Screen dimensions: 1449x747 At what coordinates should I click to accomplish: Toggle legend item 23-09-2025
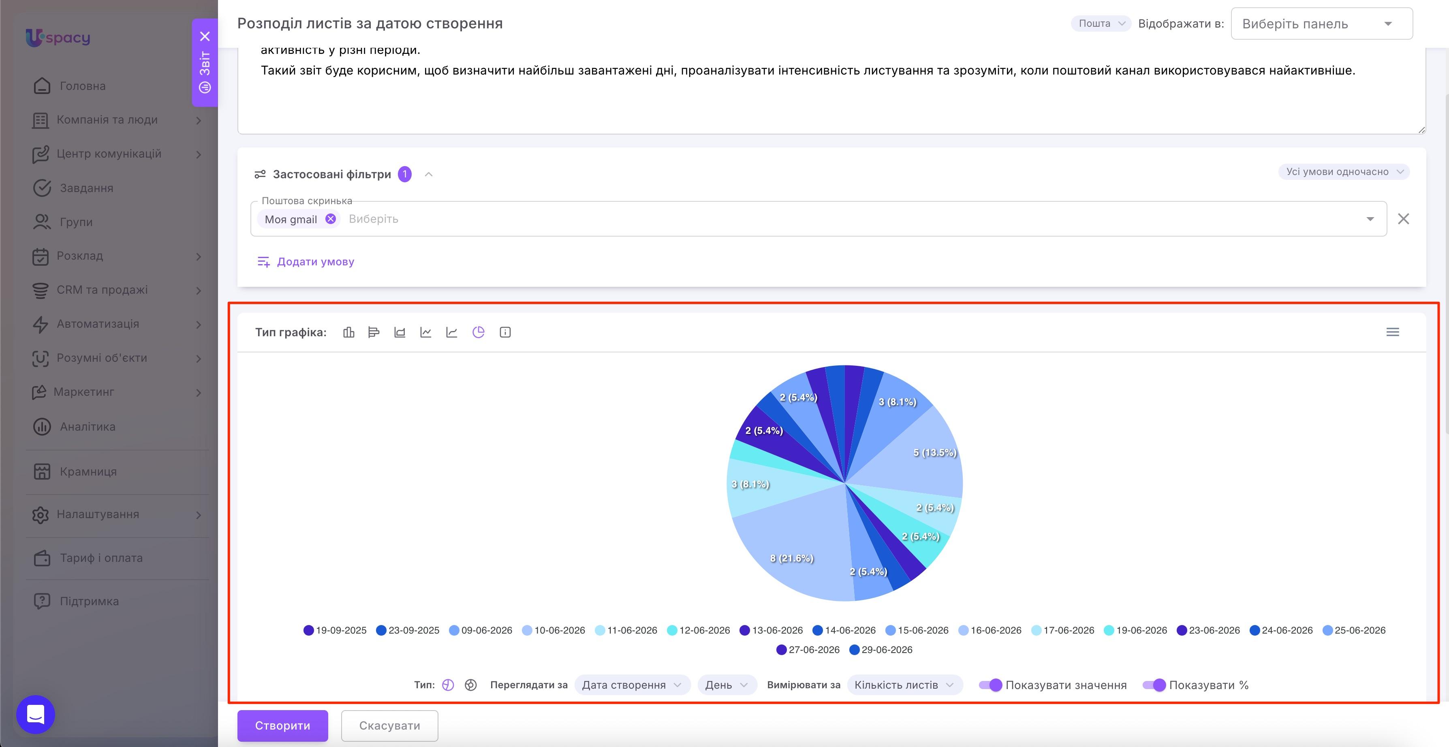408,630
